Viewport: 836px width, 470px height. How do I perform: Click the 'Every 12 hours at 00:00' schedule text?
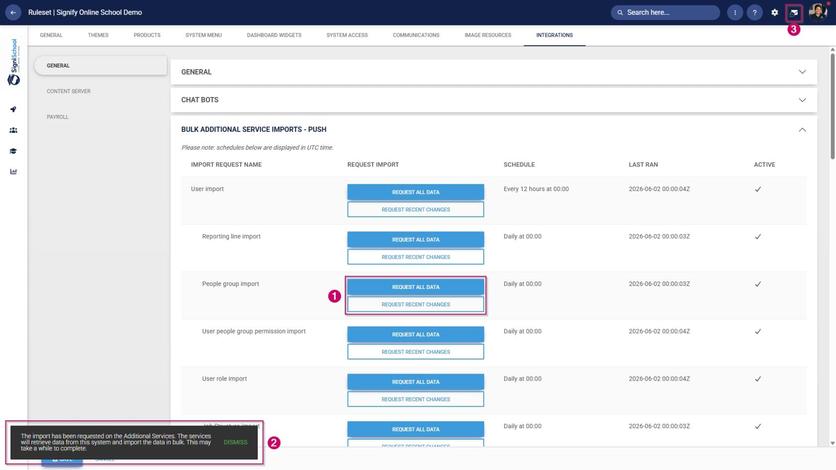coord(536,189)
